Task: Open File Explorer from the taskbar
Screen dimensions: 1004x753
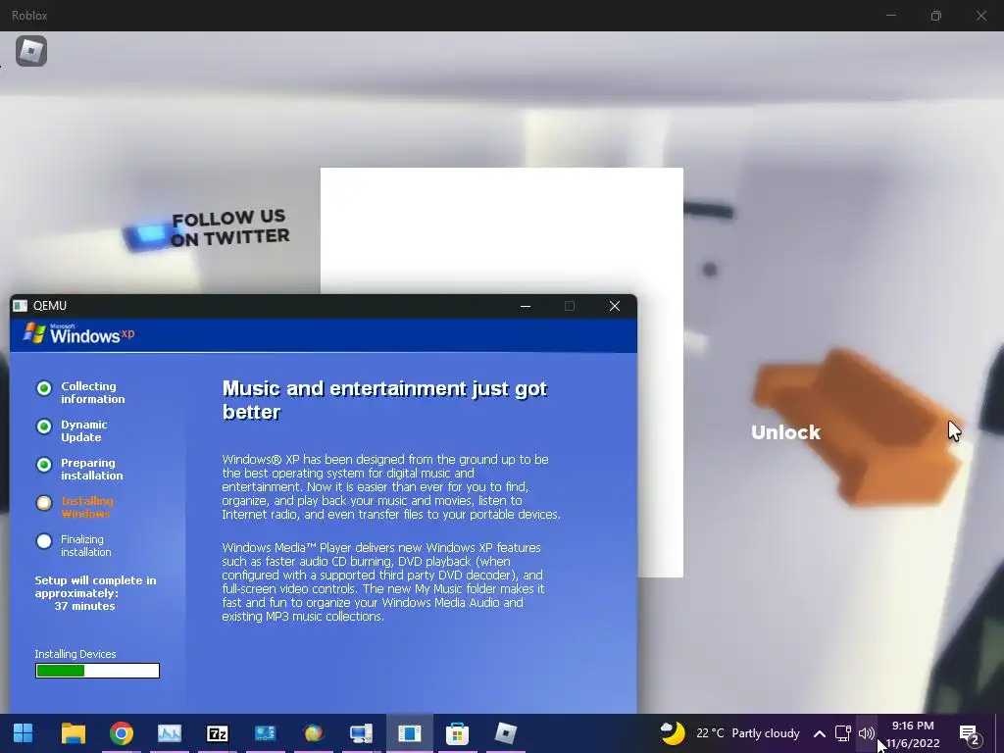Action: [73, 733]
